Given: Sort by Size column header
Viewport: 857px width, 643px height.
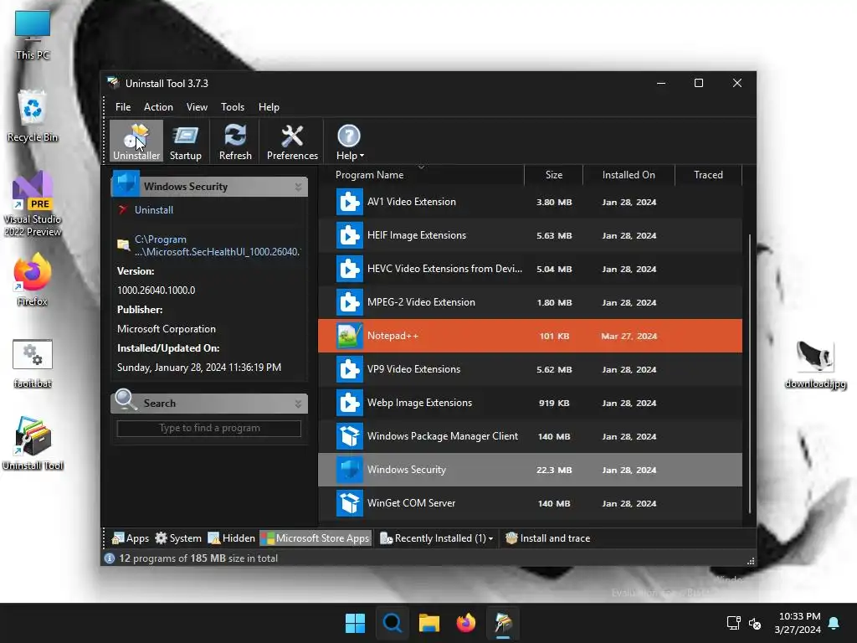Looking at the screenshot, I should point(554,175).
